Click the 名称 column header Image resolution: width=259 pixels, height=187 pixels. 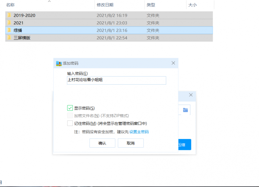click(10, 5)
